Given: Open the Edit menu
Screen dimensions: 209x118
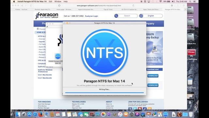Looking at the screenshot, I should (50, 1).
